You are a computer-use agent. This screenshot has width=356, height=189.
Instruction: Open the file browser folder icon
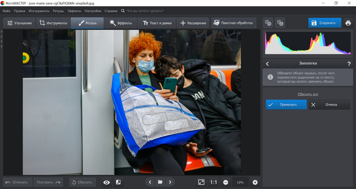click(x=160, y=182)
